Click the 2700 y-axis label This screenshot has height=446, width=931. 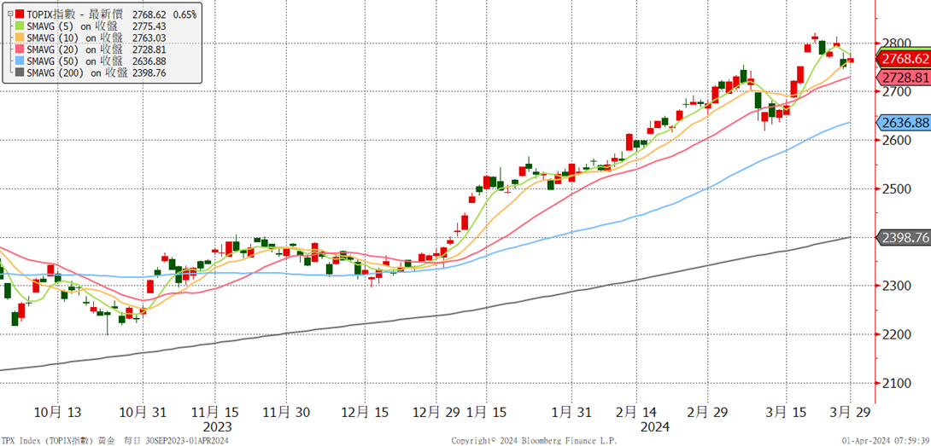point(895,92)
